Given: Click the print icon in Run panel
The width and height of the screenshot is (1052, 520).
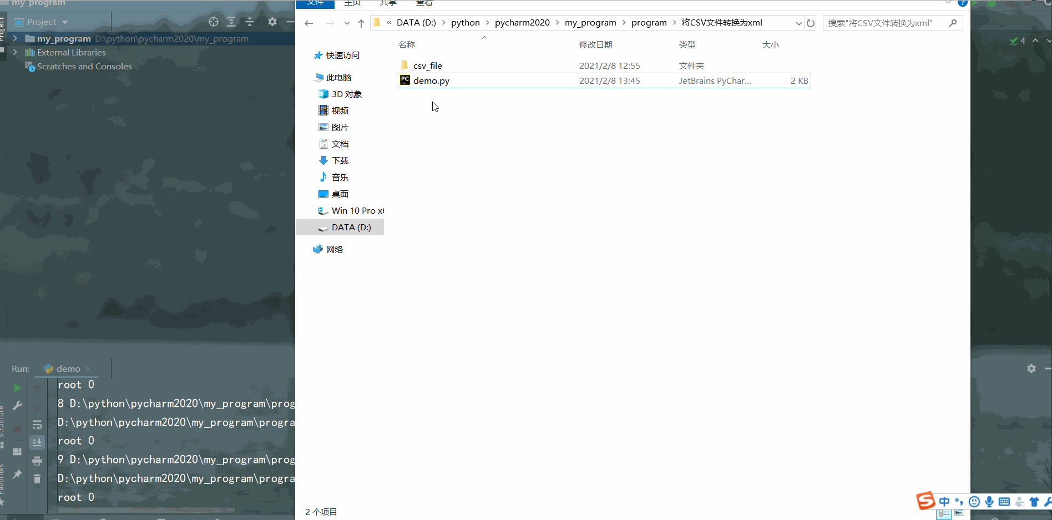Looking at the screenshot, I should [37, 461].
